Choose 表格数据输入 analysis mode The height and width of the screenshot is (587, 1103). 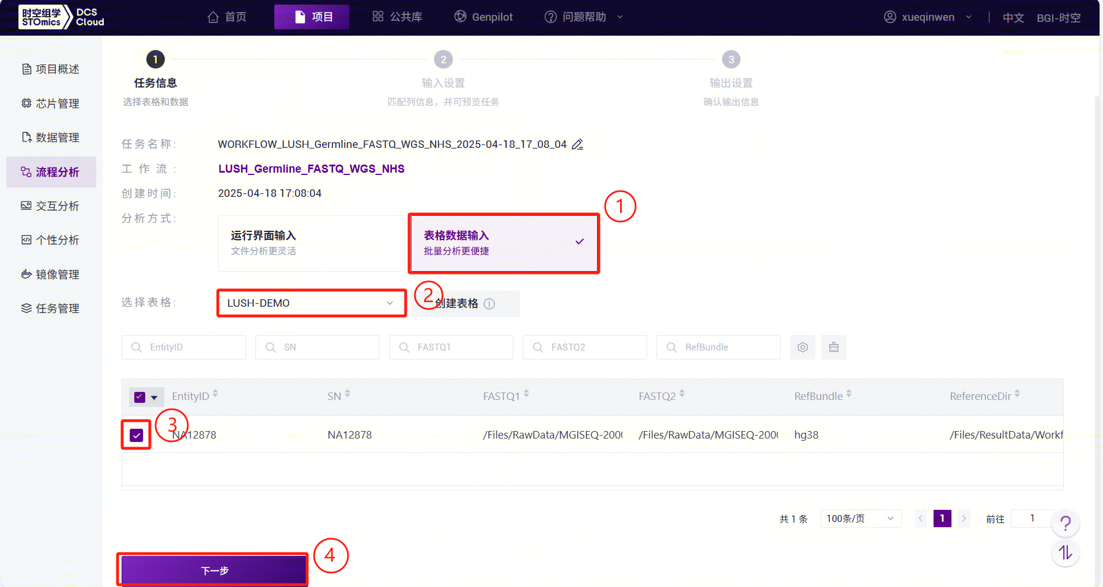click(504, 243)
